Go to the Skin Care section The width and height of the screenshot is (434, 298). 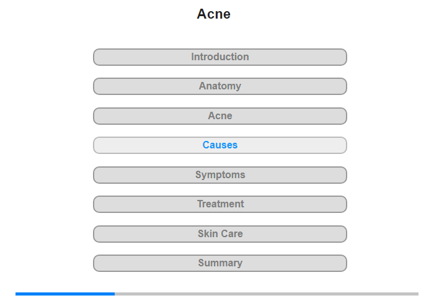point(219,234)
